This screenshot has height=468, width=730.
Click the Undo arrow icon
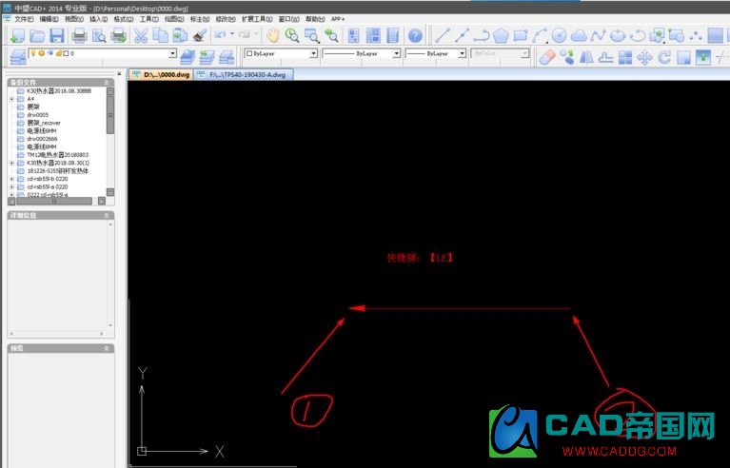pyautogui.click(x=220, y=34)
